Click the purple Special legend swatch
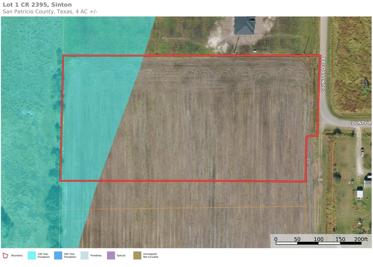Image resolution: width=373 pixels, height=267 pixels. [111, 256]
